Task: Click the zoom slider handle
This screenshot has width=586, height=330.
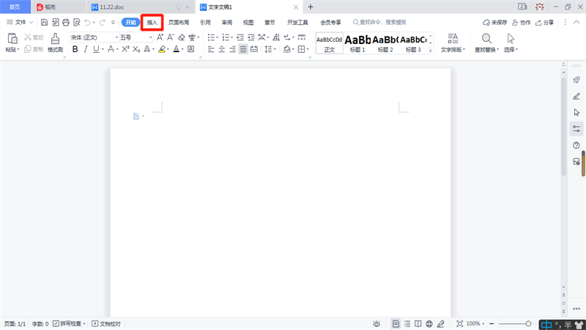Action: 528,323
